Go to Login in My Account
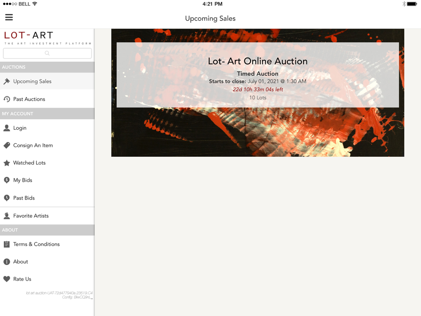The image size is (421, 316). [47, 128]
